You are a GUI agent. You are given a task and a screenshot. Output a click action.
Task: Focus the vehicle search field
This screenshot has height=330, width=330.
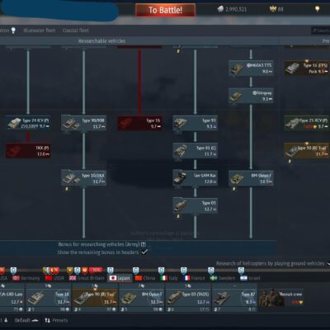[321, 31]
